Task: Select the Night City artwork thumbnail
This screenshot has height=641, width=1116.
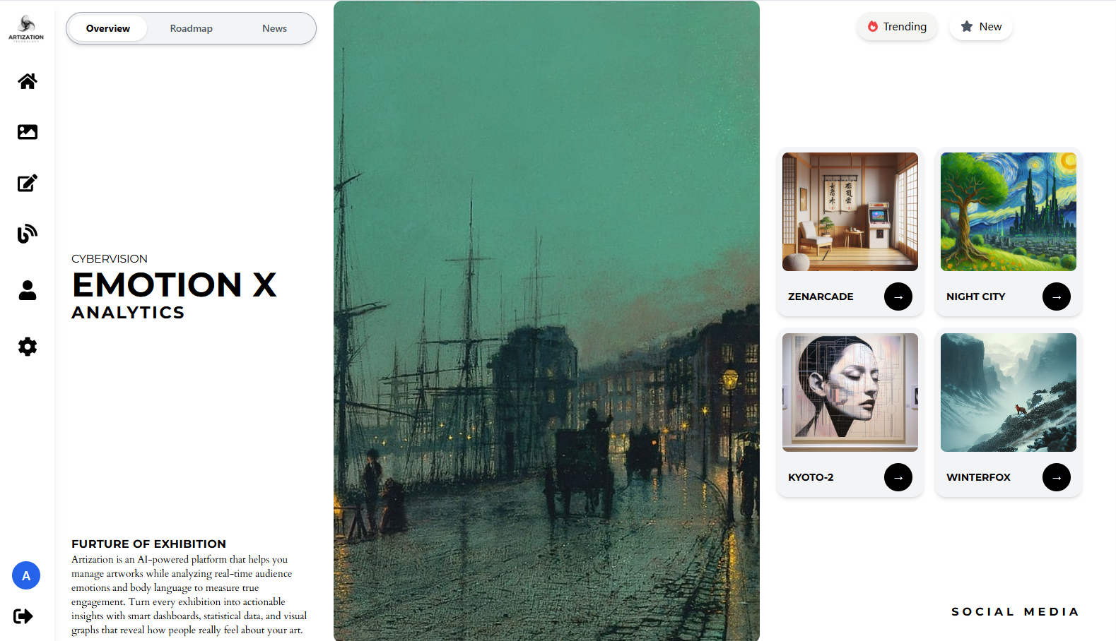Action: pos(1009,212)
